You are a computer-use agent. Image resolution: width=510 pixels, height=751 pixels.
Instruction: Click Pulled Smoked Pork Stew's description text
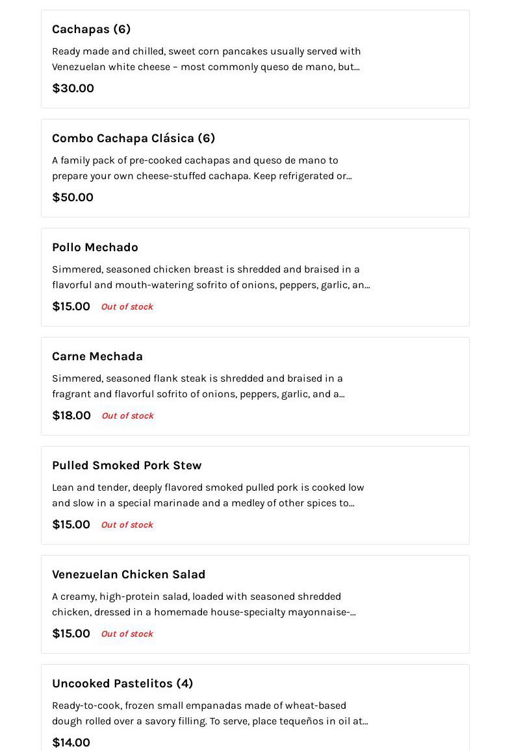coord(208,495)
